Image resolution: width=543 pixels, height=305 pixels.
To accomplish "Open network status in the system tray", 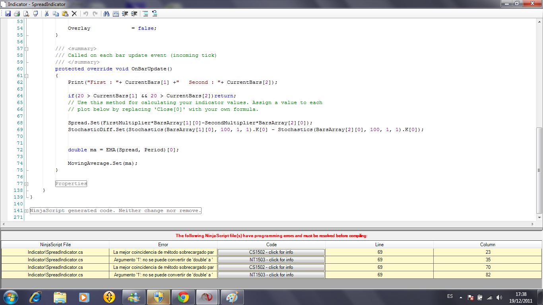I will coord(489,297).
